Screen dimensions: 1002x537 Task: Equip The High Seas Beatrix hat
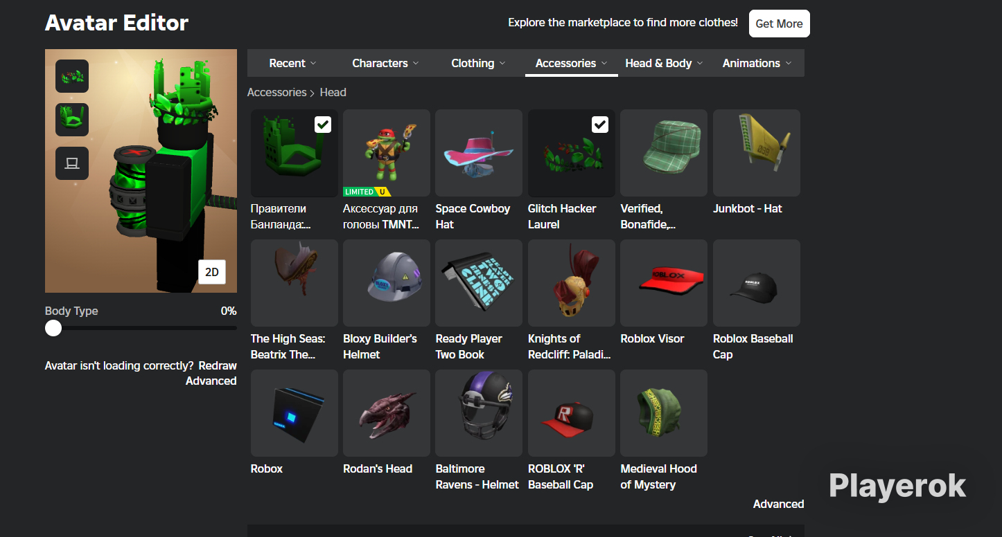click(x=295, y=283)
